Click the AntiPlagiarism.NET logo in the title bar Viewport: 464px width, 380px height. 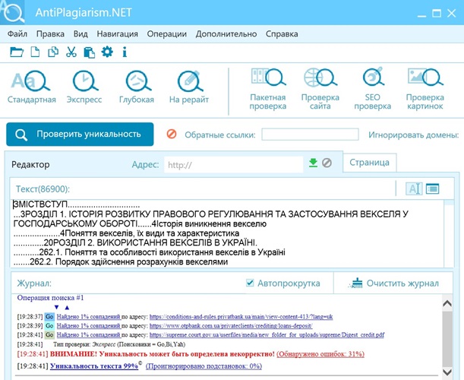[x=12, y=12]
